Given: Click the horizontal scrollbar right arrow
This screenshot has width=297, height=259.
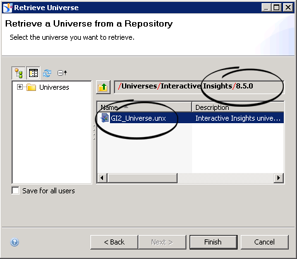Looking at the screenshot, I should click(x=279, y=178).
